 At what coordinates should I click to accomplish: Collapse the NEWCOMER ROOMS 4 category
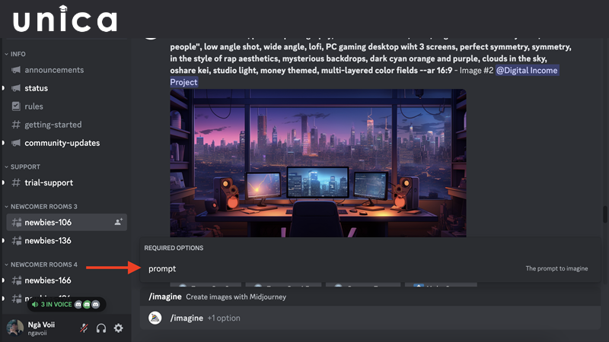pyautogui.click(x=41, y=264)
